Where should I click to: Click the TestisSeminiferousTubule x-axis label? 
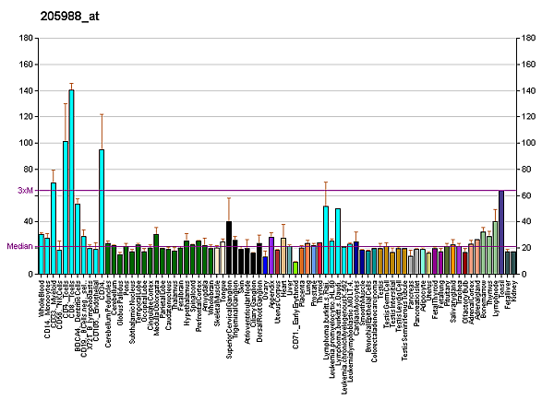[404, 315]
